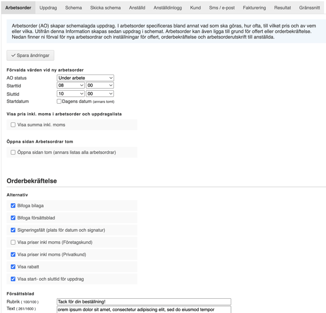Open the AO status dropdown
The image size is (326, 313).
(85, 78)
